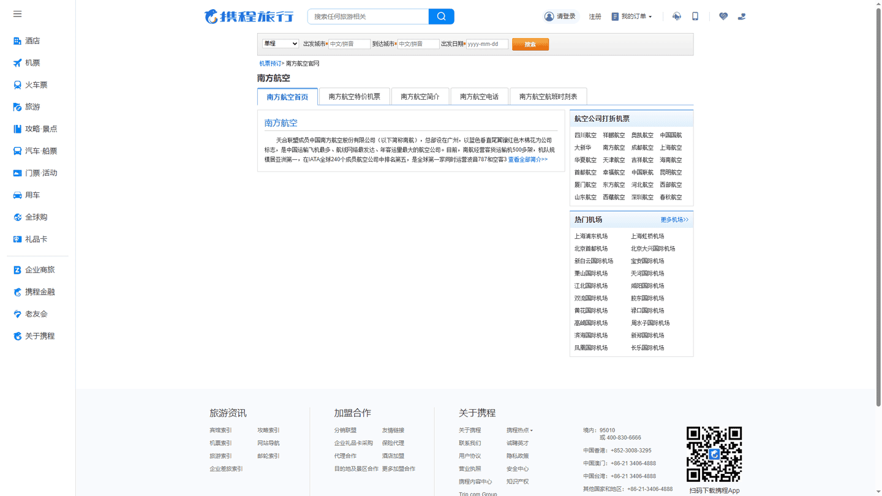Open 四川航空 discount tickets link
The image size is (882, 496).
tap(585, 135)
